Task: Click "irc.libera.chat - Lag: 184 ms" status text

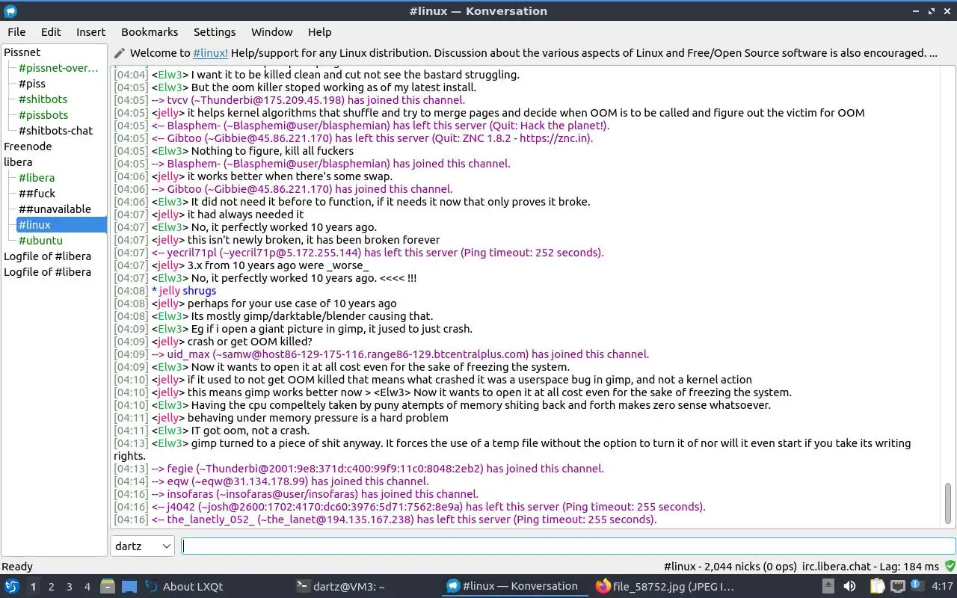Action: coord(870,567)
